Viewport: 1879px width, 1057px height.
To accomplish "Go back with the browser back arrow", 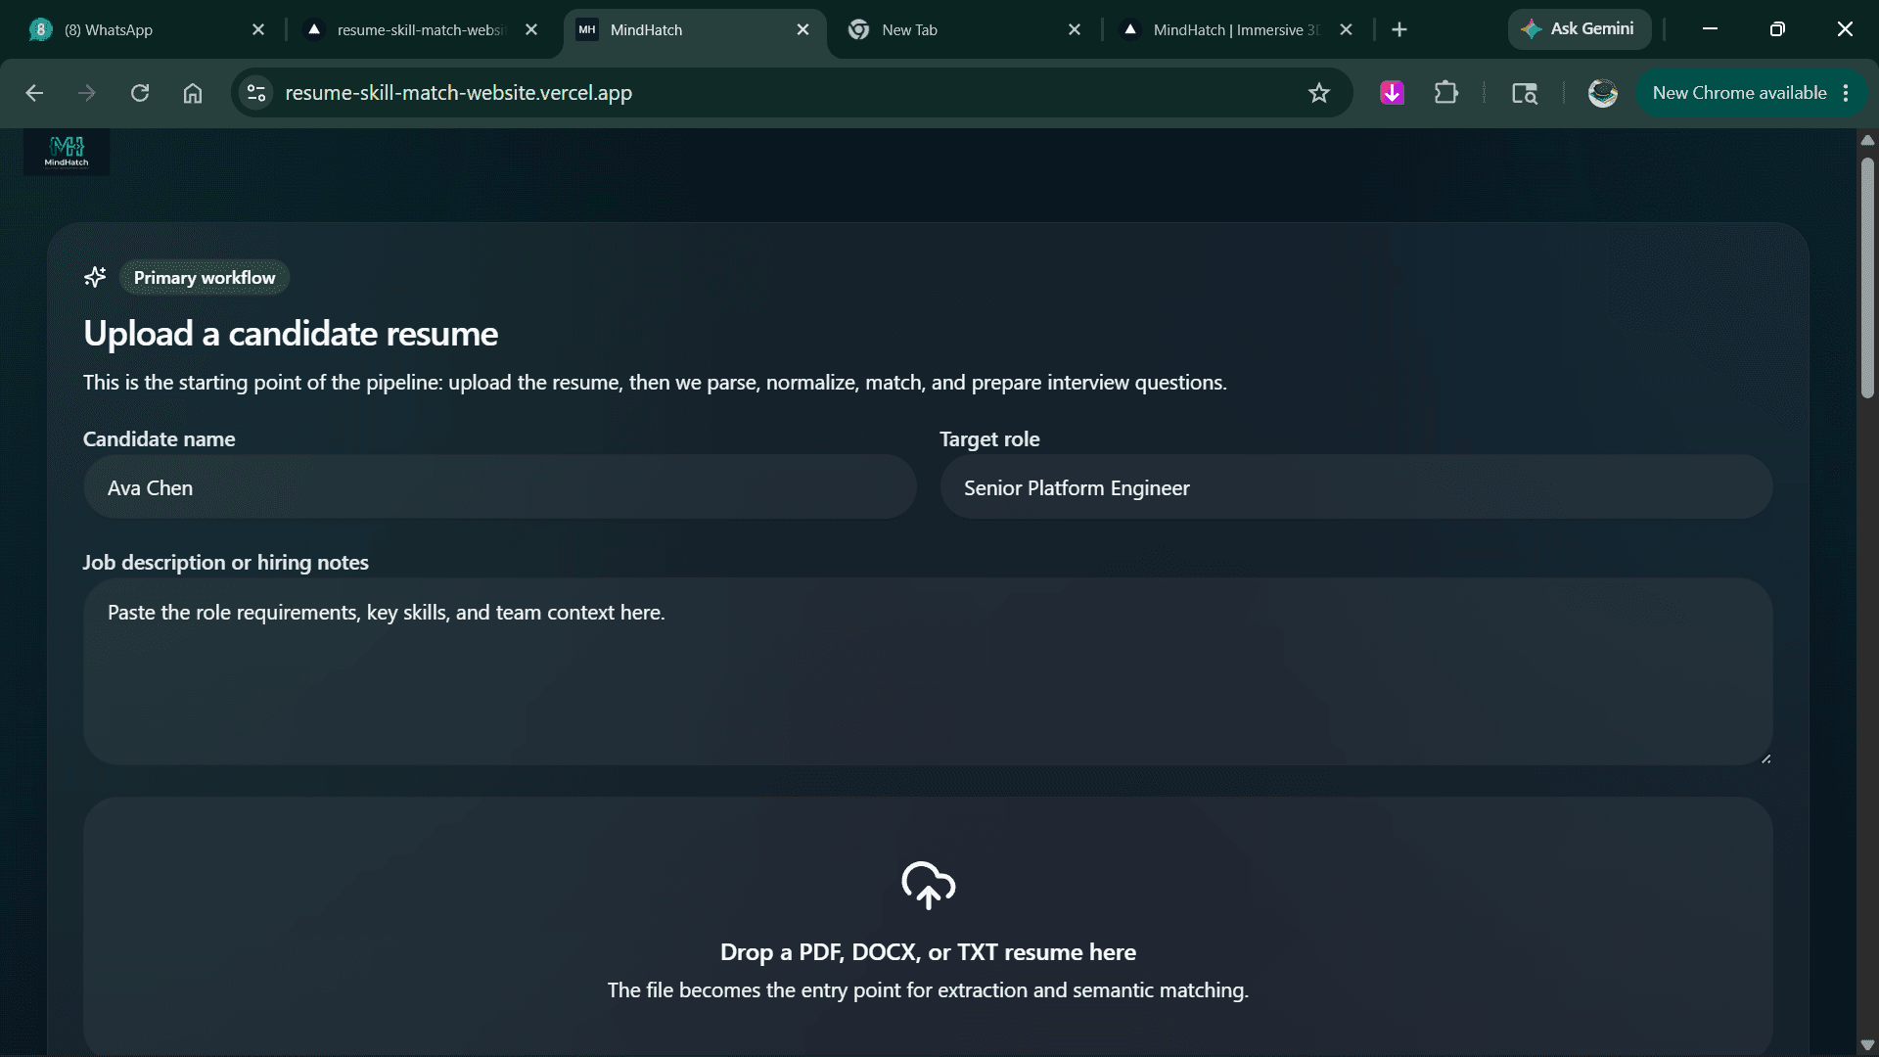I will tap(34, 93).
